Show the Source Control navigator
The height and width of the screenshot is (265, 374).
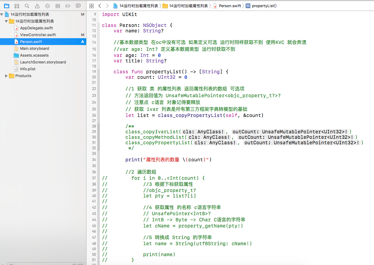click(17, 6)
